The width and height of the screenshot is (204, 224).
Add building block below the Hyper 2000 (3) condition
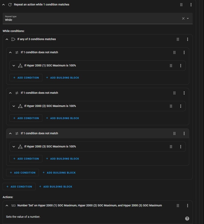click(x=62, y=158)
